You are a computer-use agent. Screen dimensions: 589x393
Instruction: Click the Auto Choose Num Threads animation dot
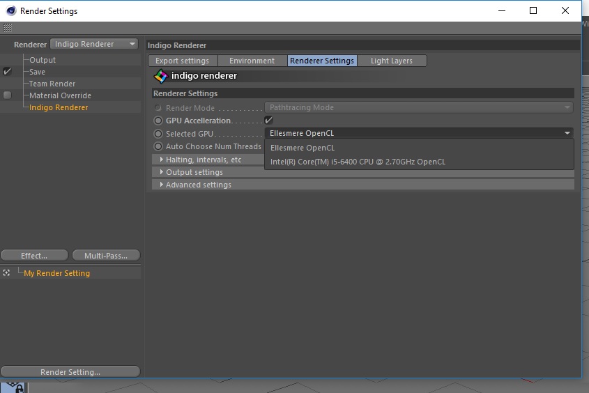(x=158, y=147)
